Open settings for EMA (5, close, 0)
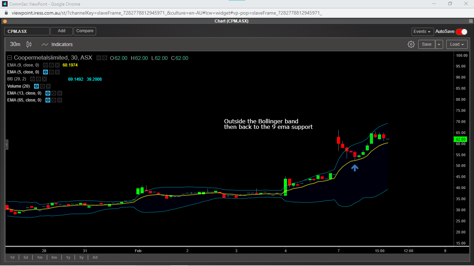The height and width of the screenshot is (266, 474). point(51,72)
